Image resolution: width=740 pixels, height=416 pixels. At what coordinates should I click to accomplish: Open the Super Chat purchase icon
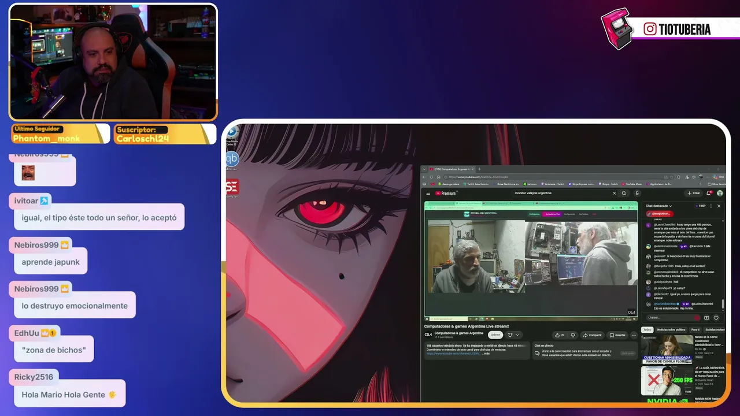[706, 318]
